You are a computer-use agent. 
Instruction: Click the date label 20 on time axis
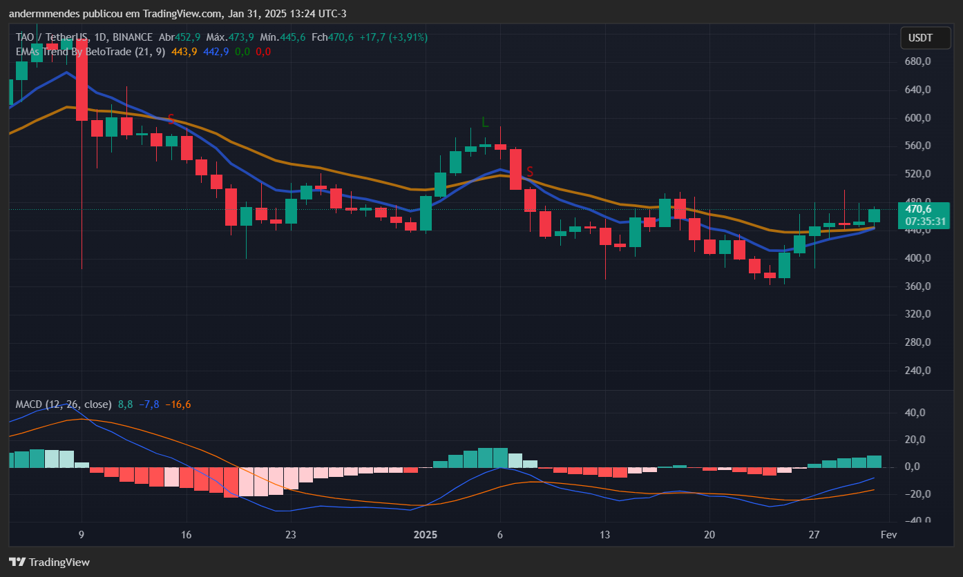(x=709, y=535)
